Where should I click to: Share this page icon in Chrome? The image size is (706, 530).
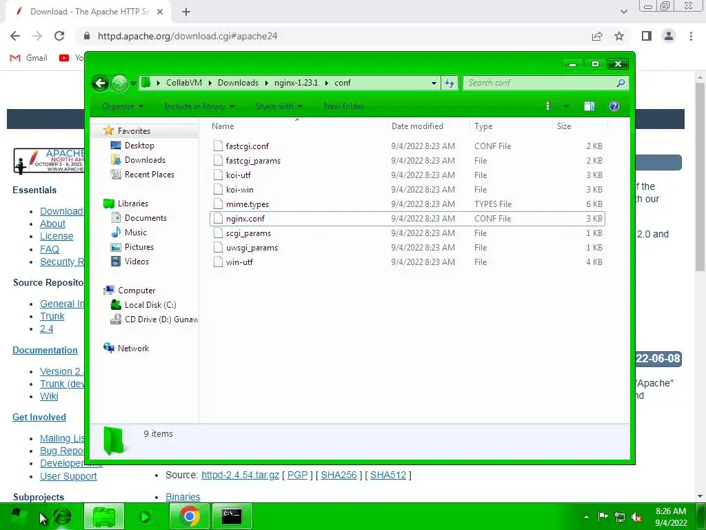coord(597,36)
